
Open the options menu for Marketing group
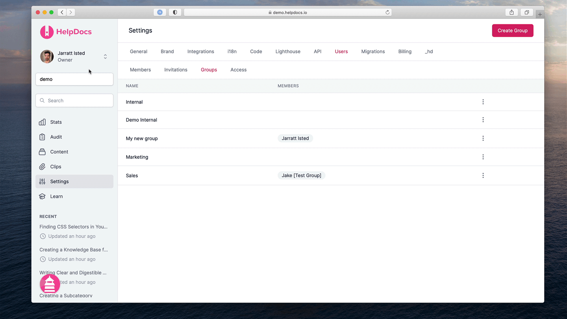click(x=483, y=157)
